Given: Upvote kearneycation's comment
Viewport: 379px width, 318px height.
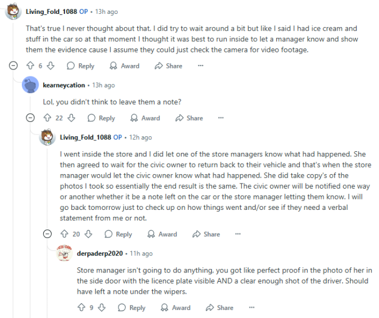Looking at the screenshot, I should [x=48, y=118].
